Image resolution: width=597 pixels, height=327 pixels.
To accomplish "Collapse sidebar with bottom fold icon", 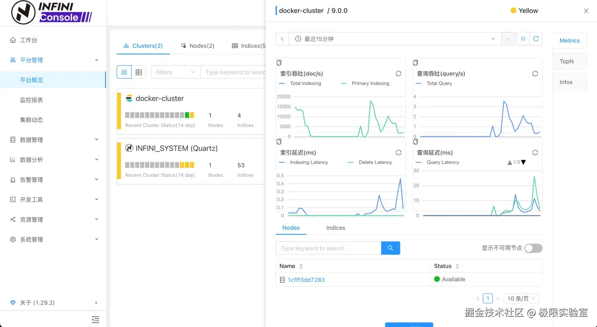I will coord(95,319).
